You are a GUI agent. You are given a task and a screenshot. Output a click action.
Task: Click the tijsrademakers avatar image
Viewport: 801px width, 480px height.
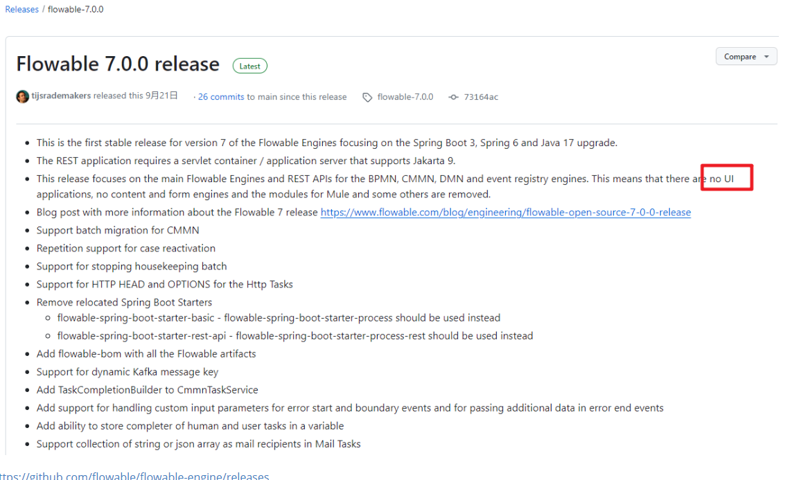click(x=22, y=96)
